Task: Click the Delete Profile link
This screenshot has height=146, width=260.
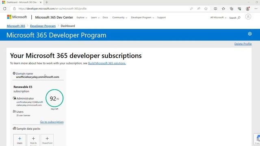Action: tap(243, 44)
